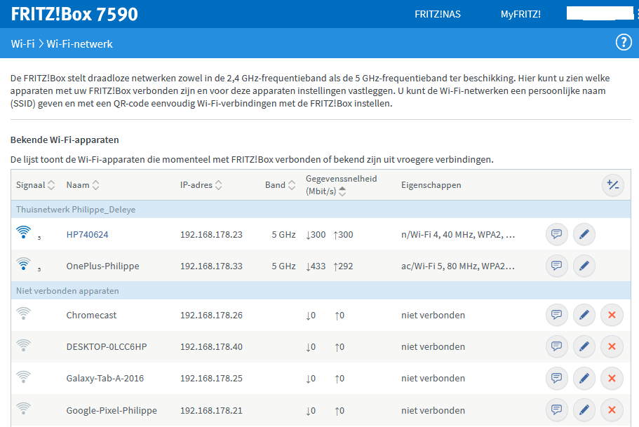Click the plus/minus column settings icon
Viewport: 639px width, 427px height.
(x=612, y=185)
